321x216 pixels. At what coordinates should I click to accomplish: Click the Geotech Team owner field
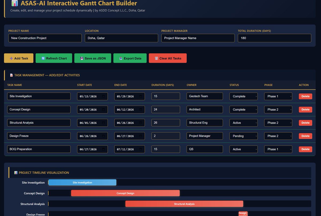pyautogui.click(x=205, y=96)
